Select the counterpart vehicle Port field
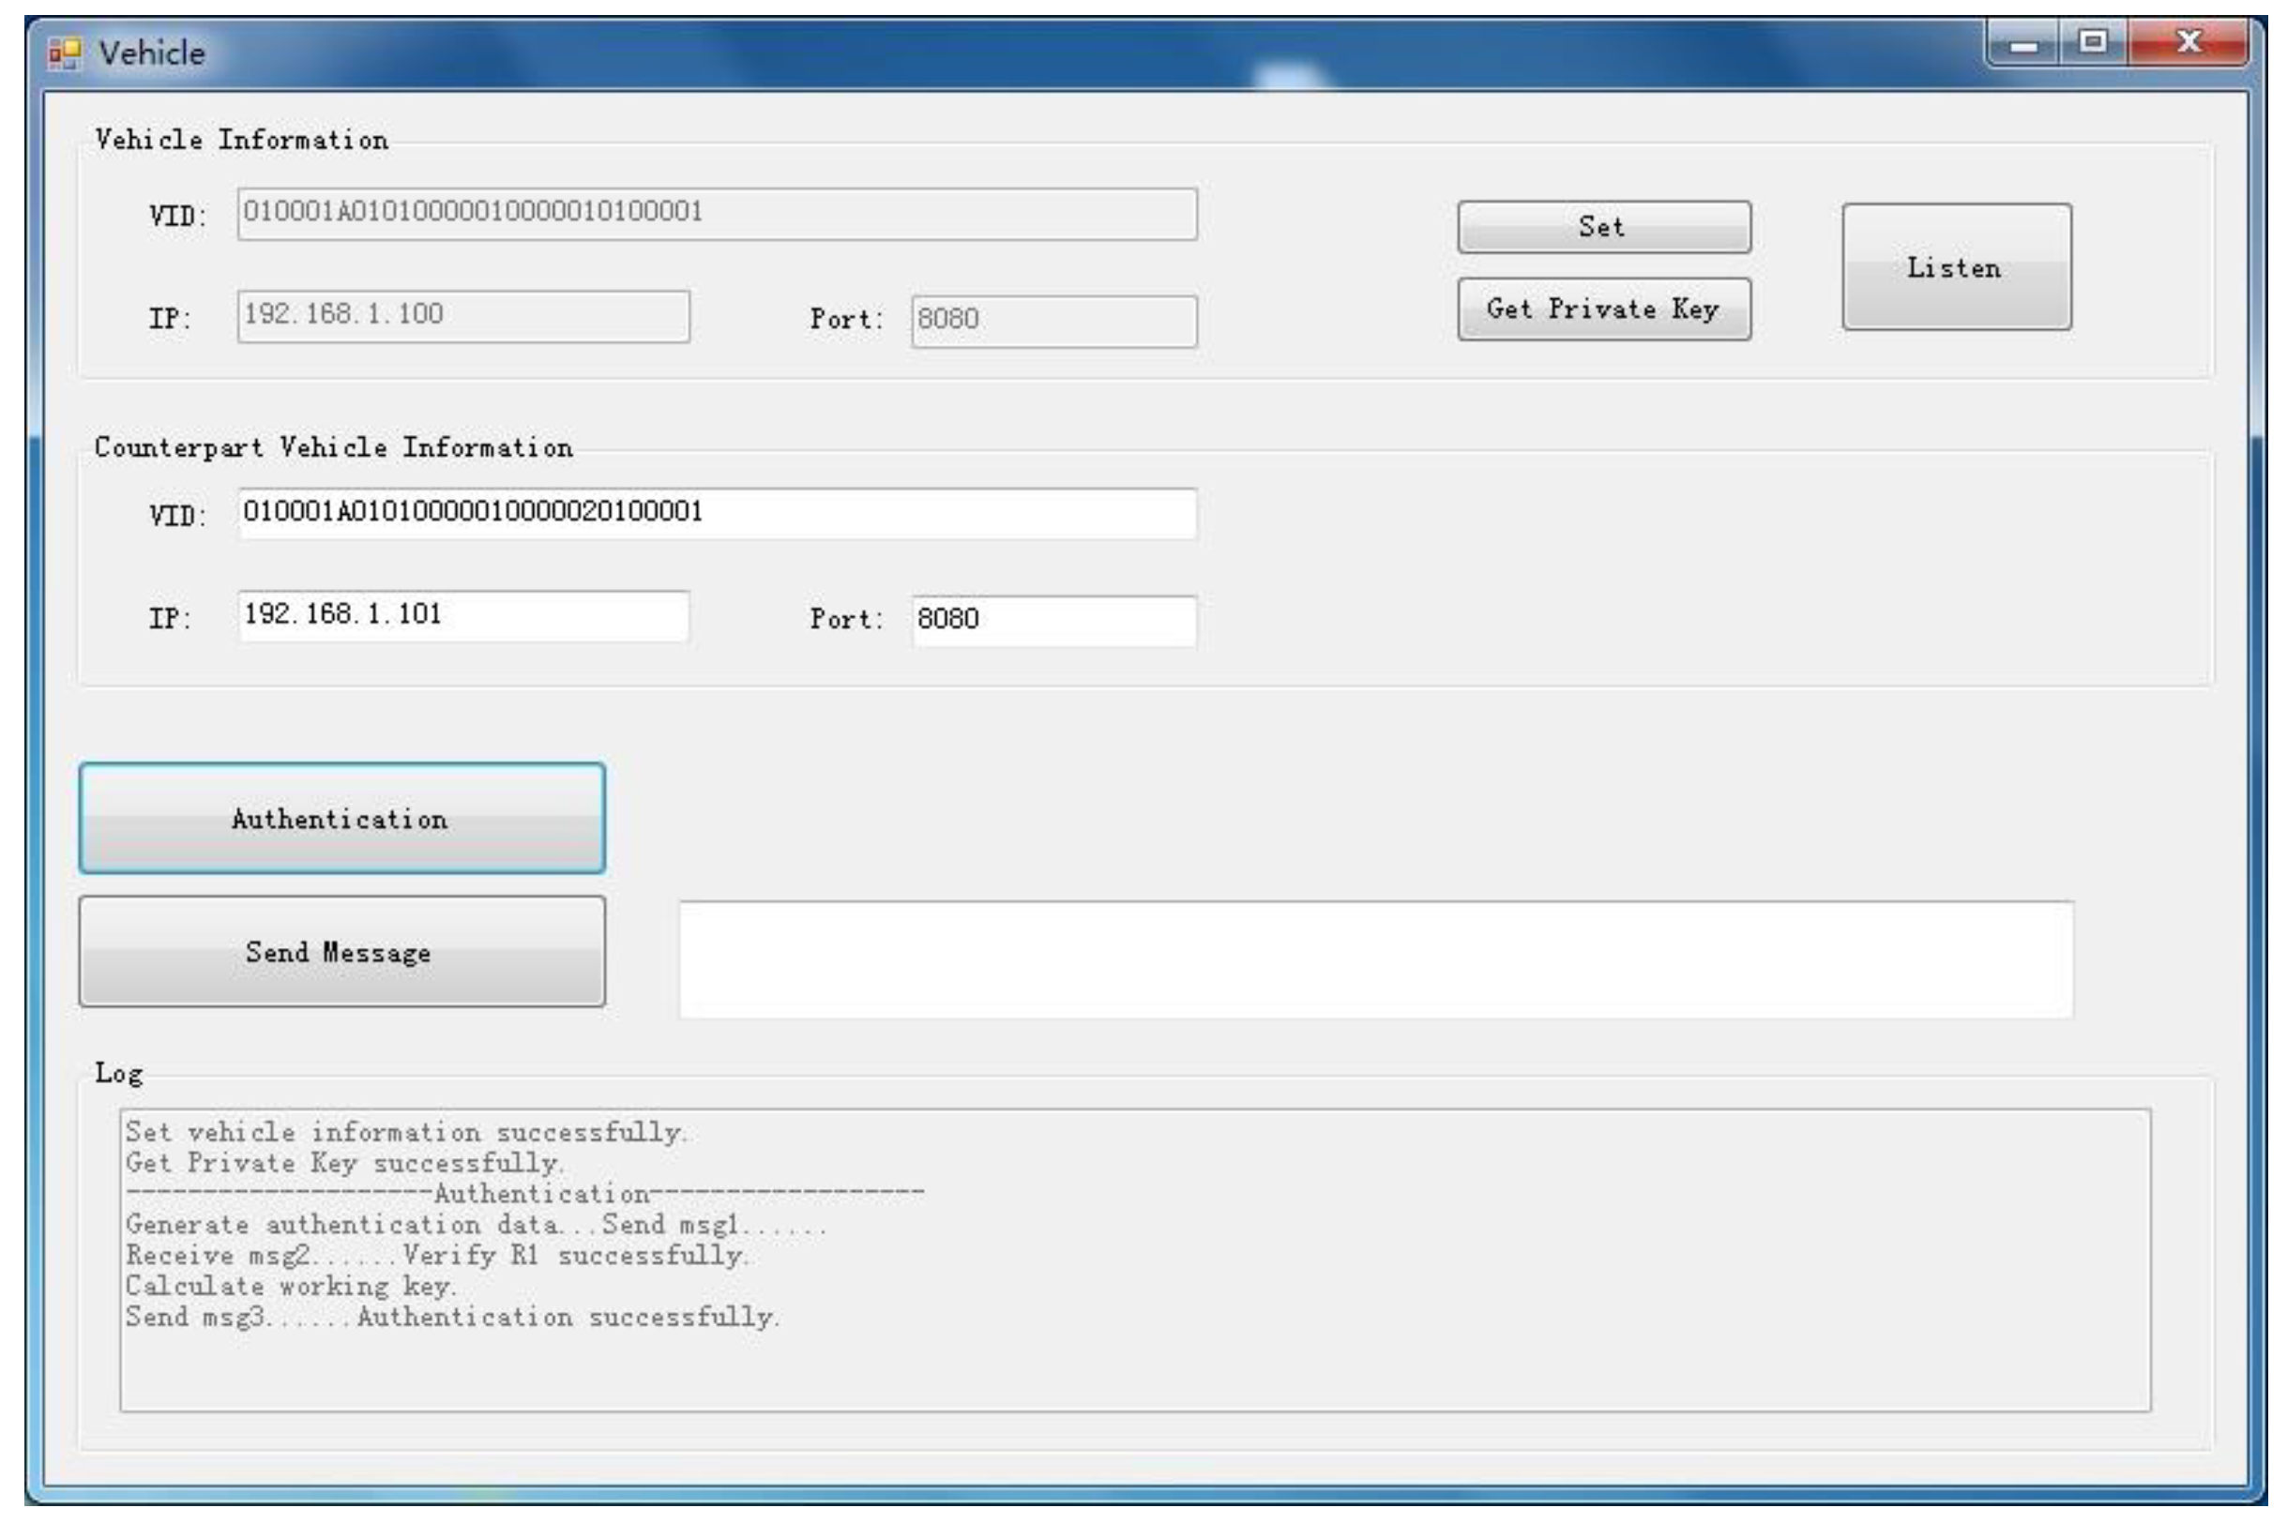The height and width of the screenshot is (1523, 2287). click(x=1053, y=620)
